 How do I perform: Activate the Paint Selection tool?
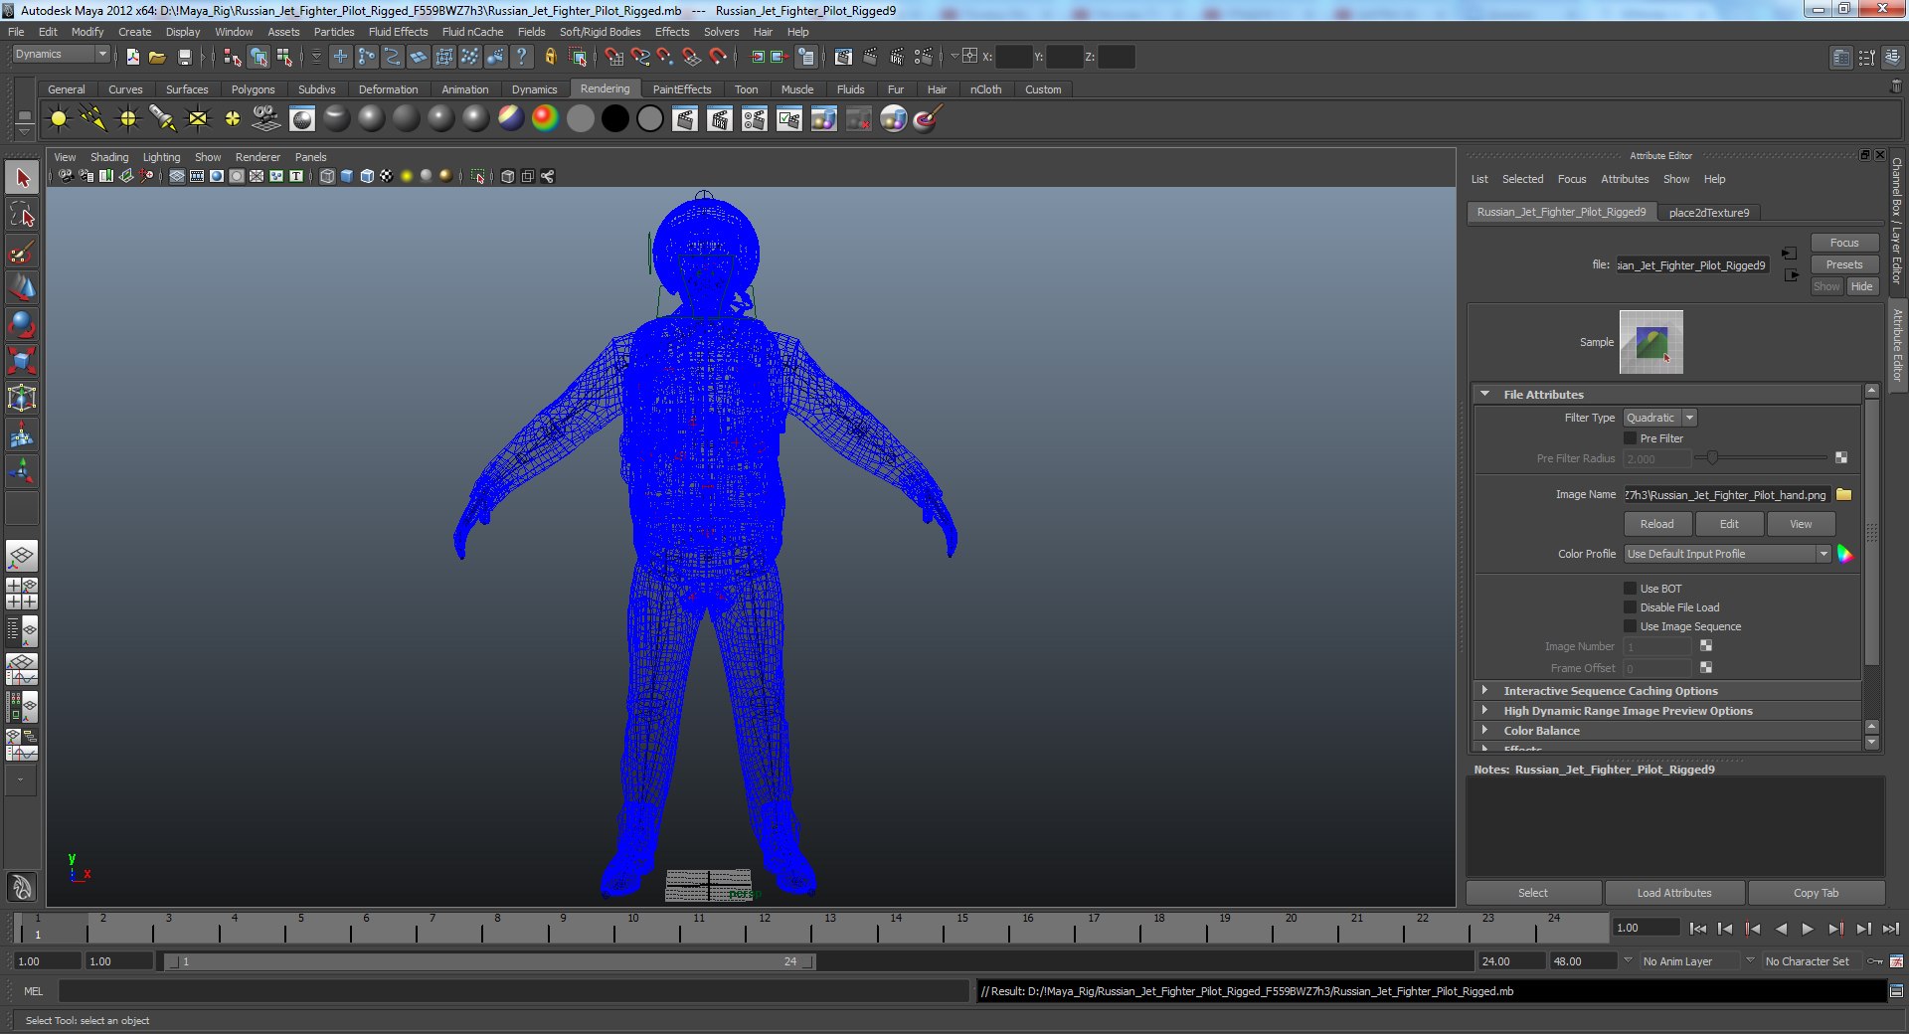[22, 253]
